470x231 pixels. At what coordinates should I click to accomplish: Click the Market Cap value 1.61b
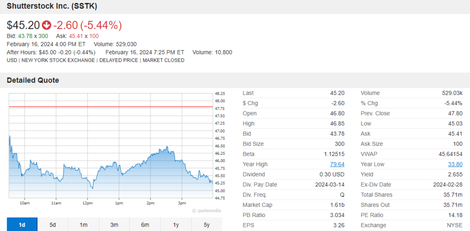(337, 205)
